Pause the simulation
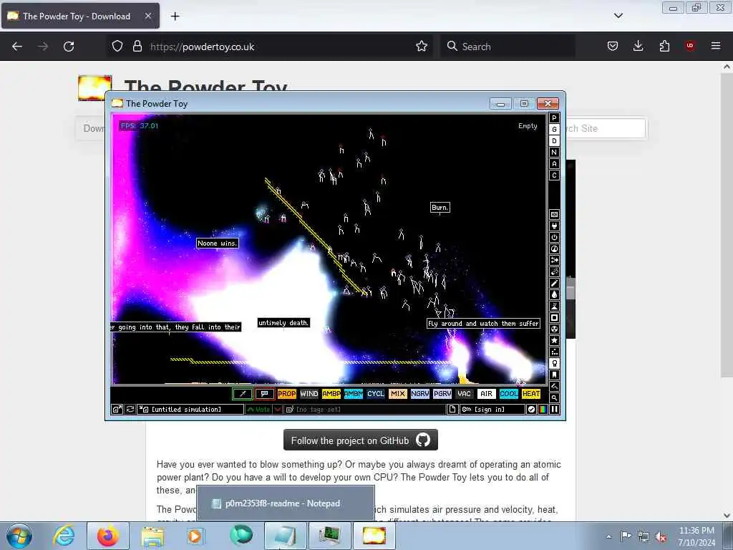 pos(555,409)
